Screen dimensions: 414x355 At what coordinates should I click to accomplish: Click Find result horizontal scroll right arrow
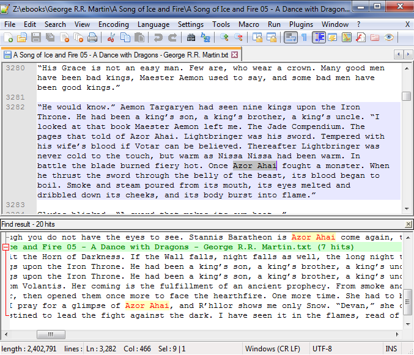pyautogui.click(x=397, y=334)
